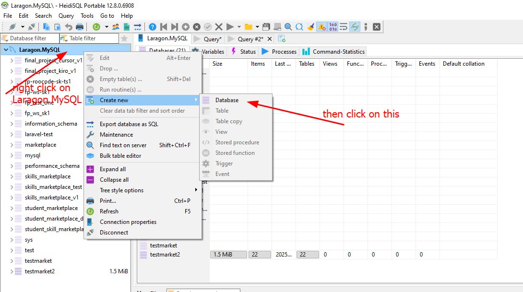Click the post changes checkmark icon

[x=208, y=27]
